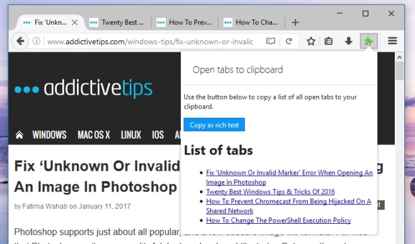Click the Open tabs to clipboard heading
The width and height of the screenshot is (415, 244).
[x=238, y=70]
